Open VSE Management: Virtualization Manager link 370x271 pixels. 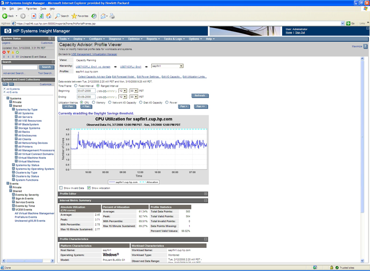point(94,54)
